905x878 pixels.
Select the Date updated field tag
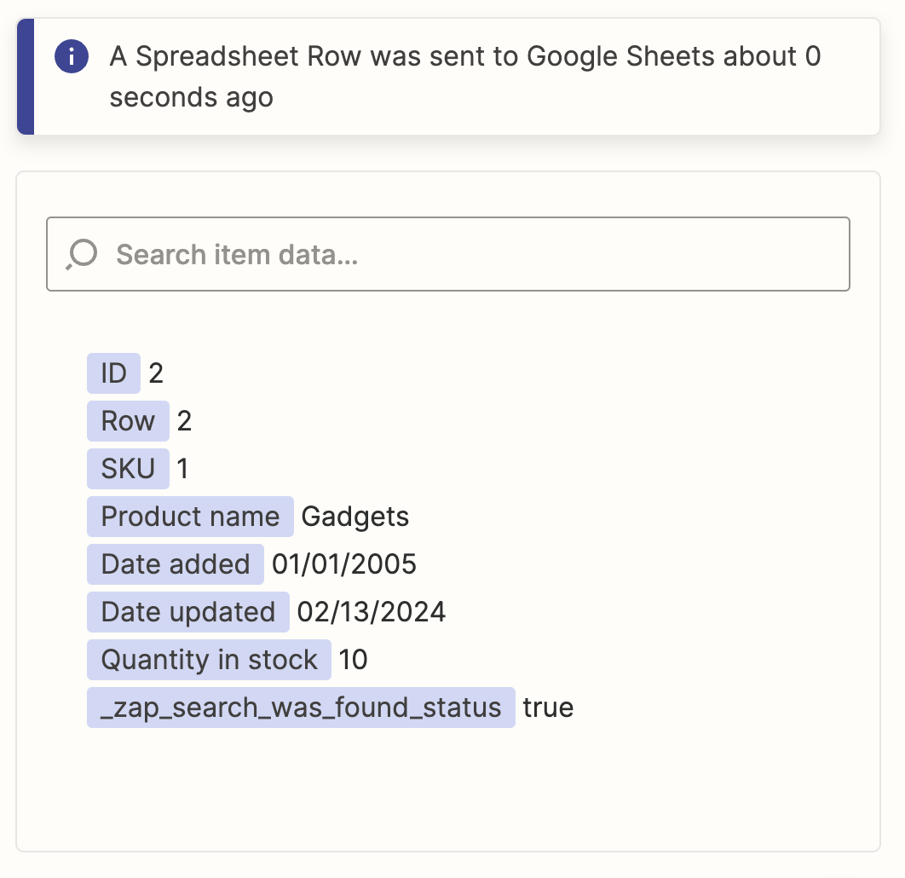click(x=188, y=612)
